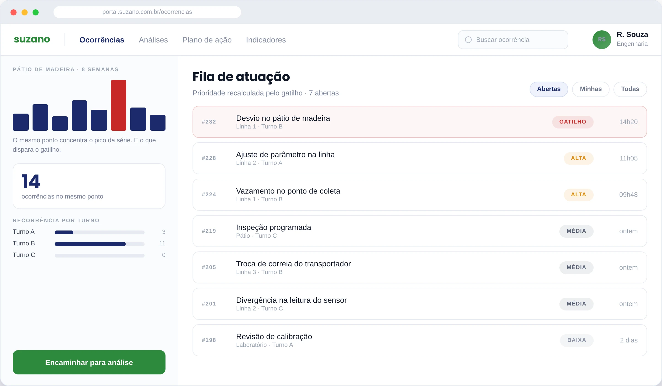
Task: Open occurrence Revisão de calibração
Action: tap(420, 340)
